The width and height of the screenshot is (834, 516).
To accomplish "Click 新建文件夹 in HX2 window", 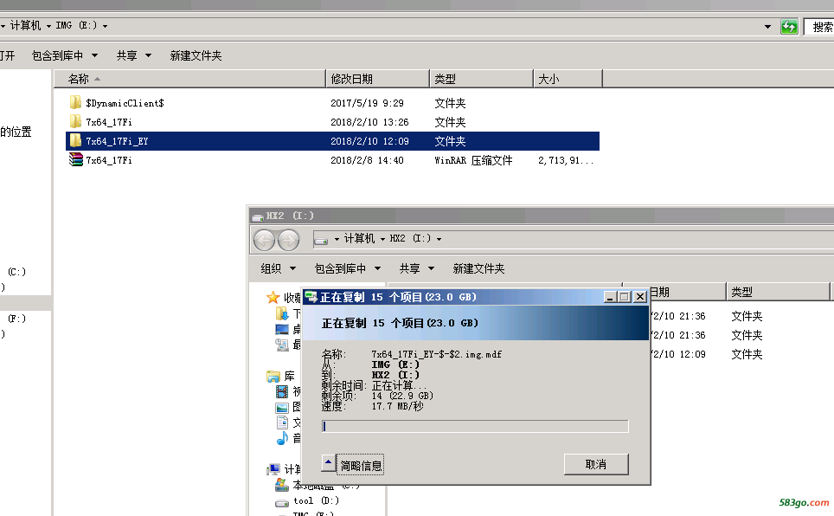I will (478, 268).
